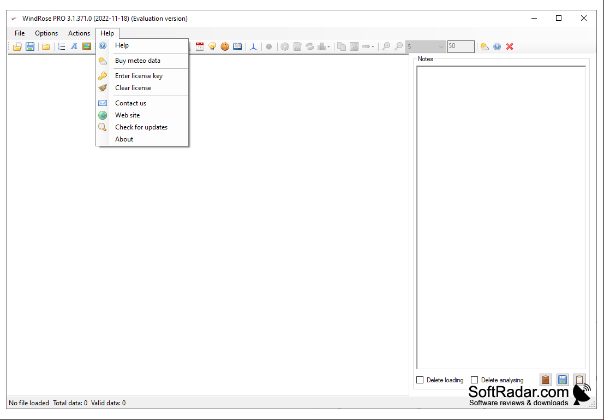Open Web site from the Help menu

(142, 115)
